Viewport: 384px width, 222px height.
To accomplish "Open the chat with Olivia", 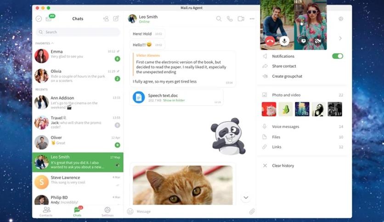I will click(x=78, y=76).
